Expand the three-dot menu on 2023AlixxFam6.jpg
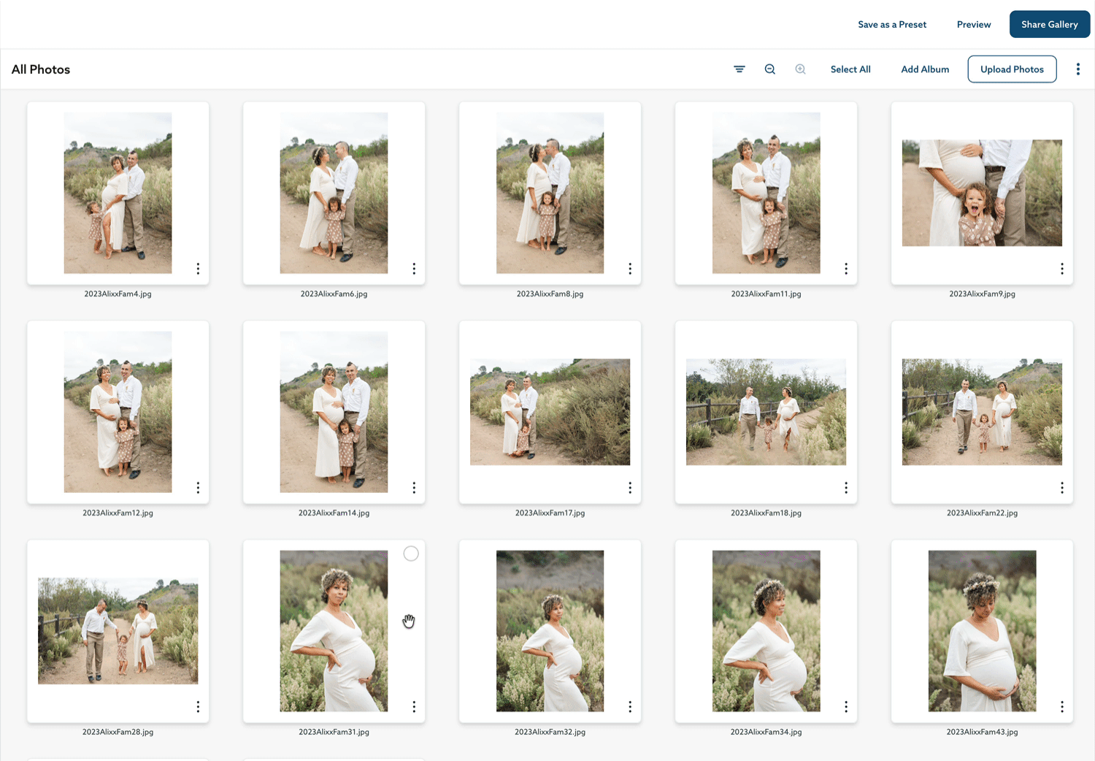The width and height of the screenshot is (1095, 761). tap(414, 269)
